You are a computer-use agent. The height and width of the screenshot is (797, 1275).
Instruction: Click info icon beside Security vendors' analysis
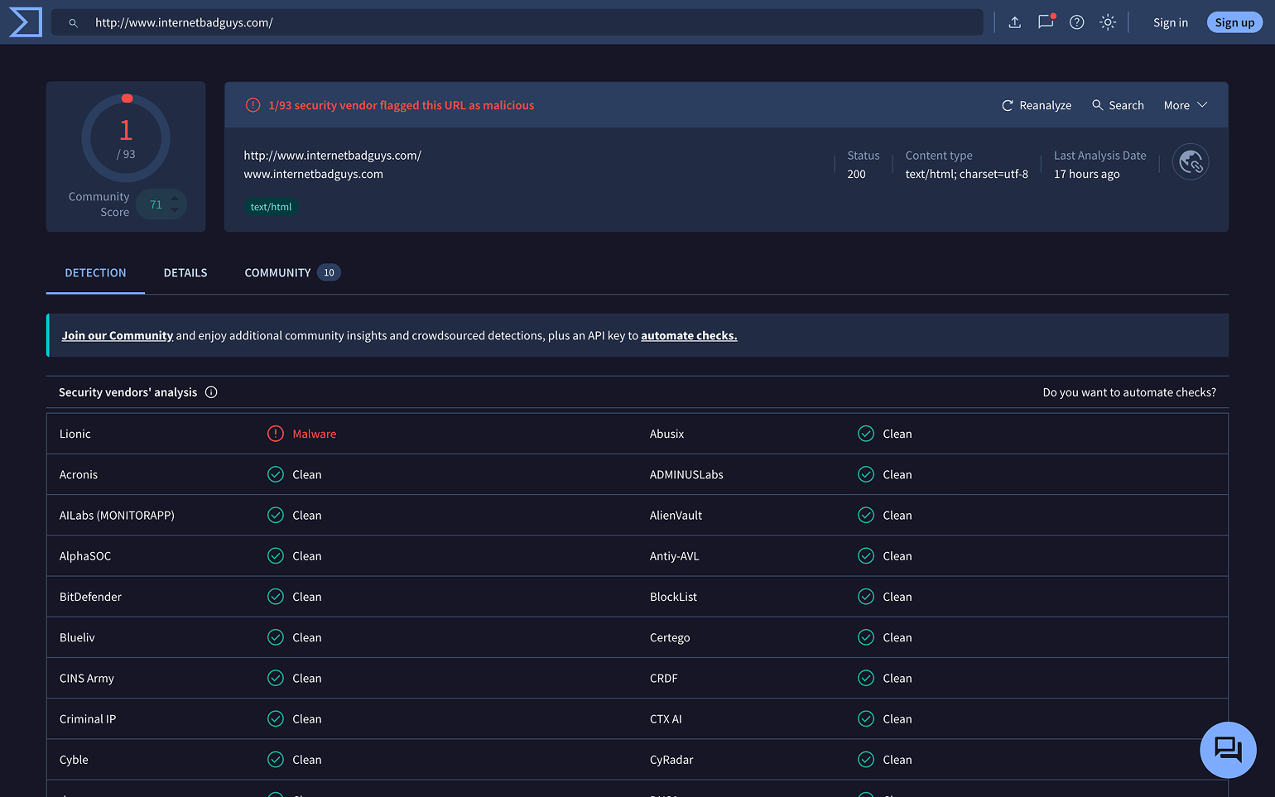[211, 392]
